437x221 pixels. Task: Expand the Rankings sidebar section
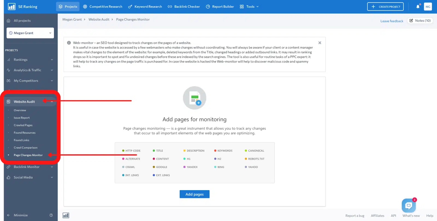[x=52, y=60]
